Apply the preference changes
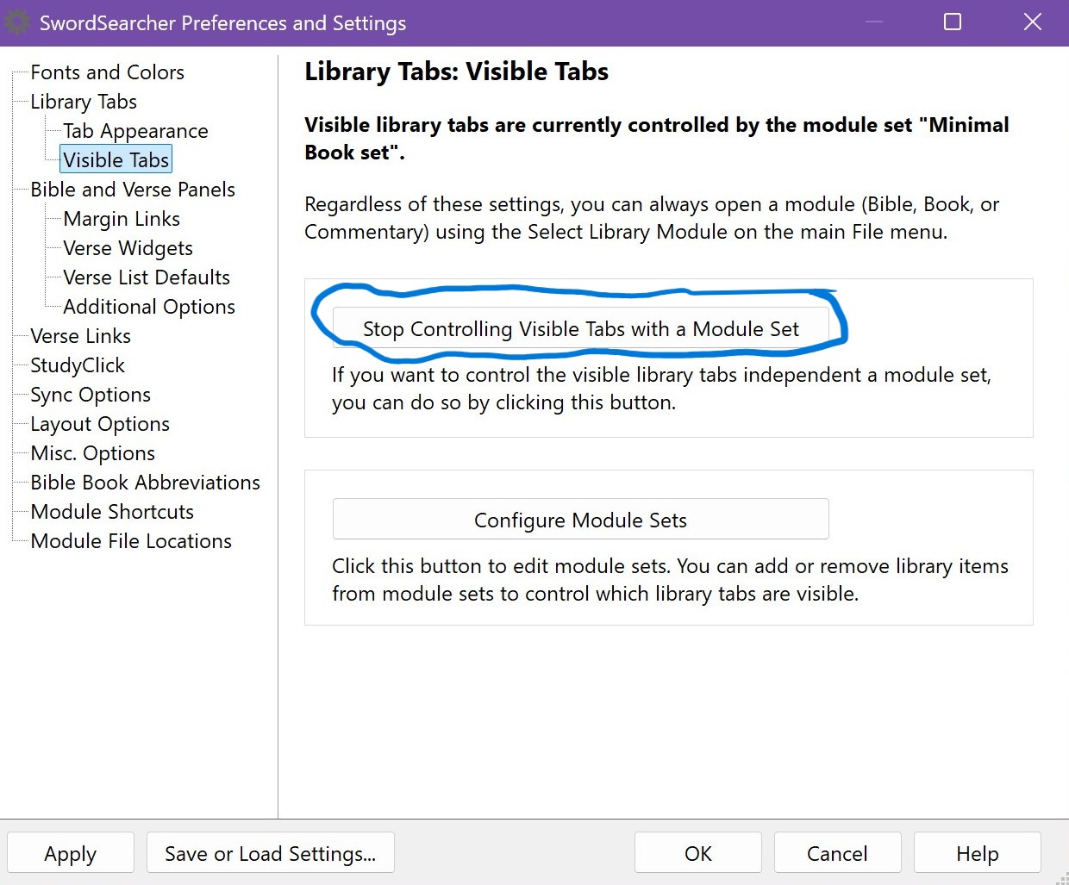1069x885 pixels. pyautogui.click(x=71, y=853)
